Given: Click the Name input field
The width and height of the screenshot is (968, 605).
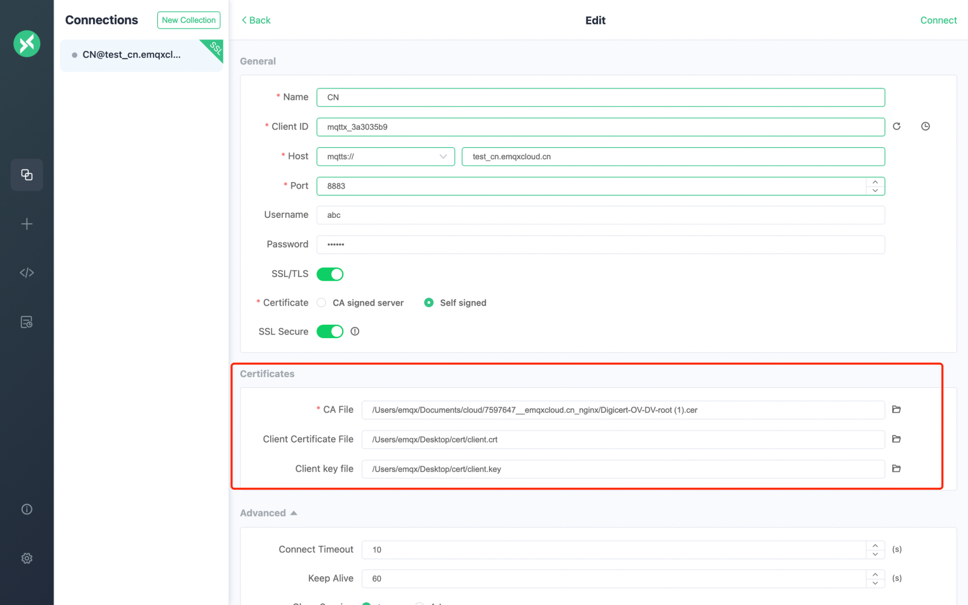Looking at the screenshot, I should (601, 97).
